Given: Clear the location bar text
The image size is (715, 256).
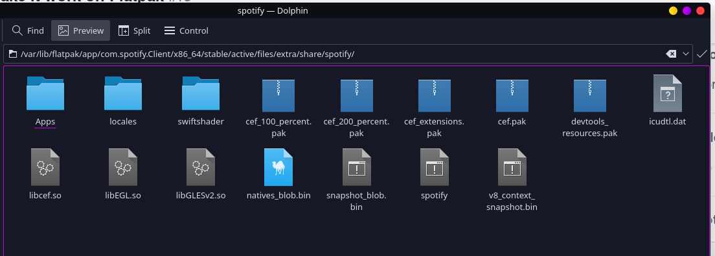Looking at the screenshot, I should tap(671, 54).
